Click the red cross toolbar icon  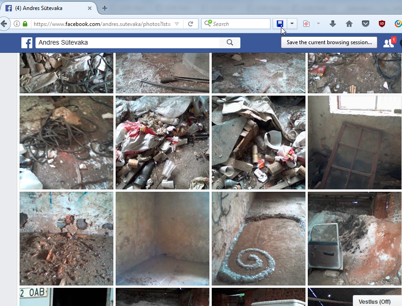(x=306, y=24)
